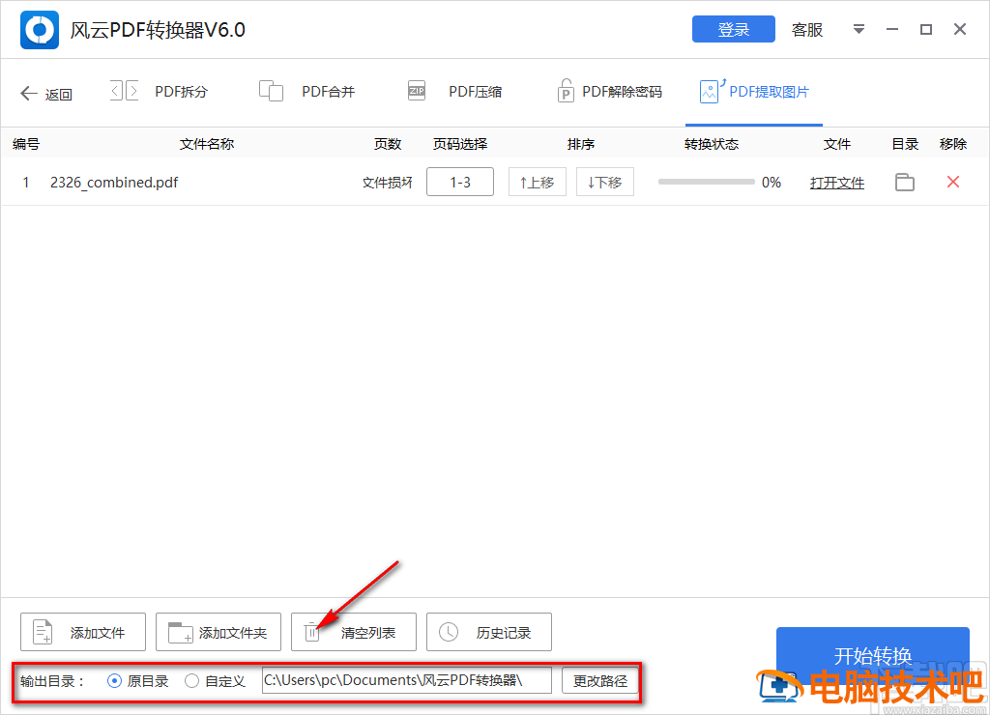The image size is (990, 715).
Task: Click the 编号 column header
Action: (x=26, y=144)
